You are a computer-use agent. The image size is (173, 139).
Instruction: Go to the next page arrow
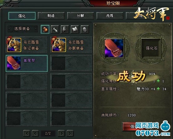(61, 133)
